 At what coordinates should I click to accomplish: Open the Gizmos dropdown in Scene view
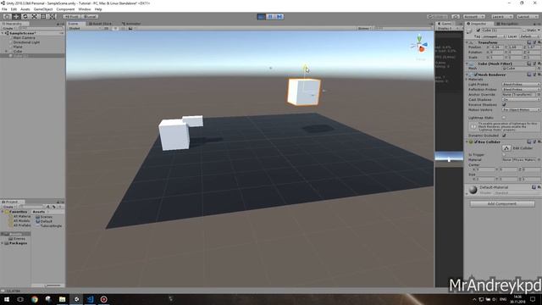(364, 28)
